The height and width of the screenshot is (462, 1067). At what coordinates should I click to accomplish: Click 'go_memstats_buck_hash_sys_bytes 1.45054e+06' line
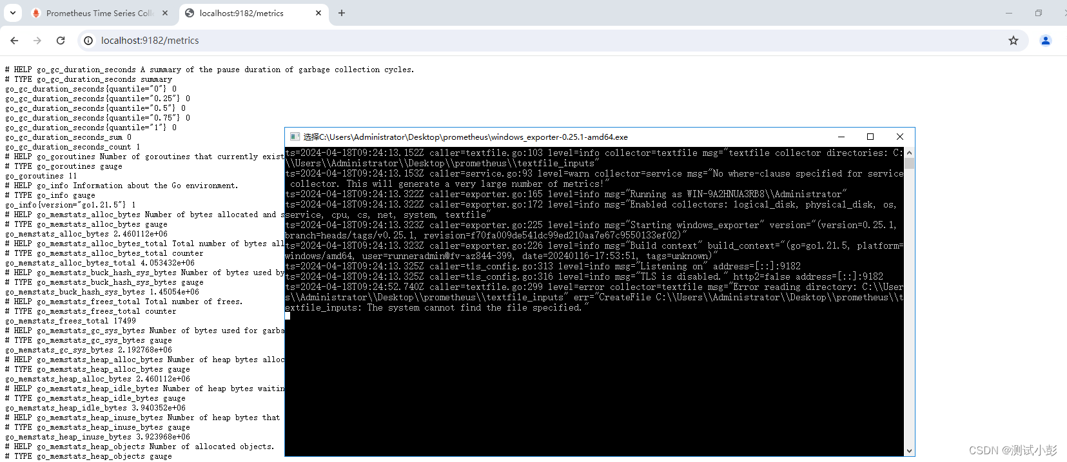click(103, 292)
